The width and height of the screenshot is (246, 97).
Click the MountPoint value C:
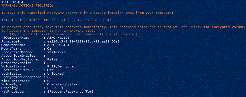[49, 49]
